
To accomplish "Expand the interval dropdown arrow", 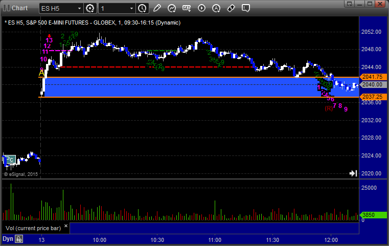I will pyautogui.click(x=132, y=8).
